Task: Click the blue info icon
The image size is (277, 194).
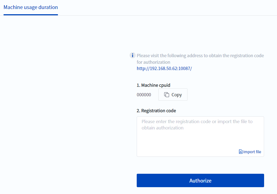Action: [x=132, y=56]
